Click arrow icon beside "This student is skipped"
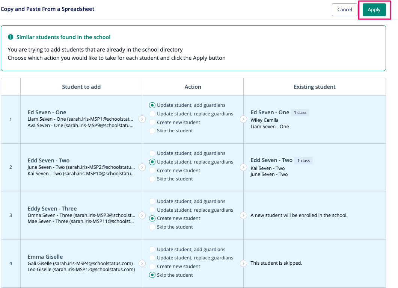Viewport: 398px width, 288px height. (x=243, y=263)
